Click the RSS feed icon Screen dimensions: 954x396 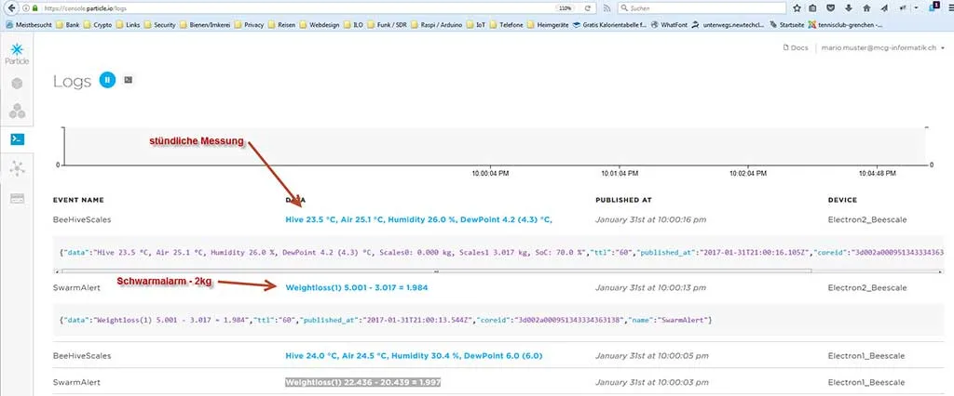click(x=606, y=8)
